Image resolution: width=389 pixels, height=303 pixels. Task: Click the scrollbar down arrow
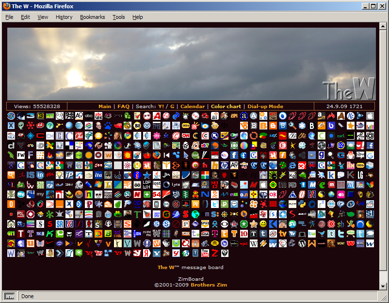tap(383, 287)
